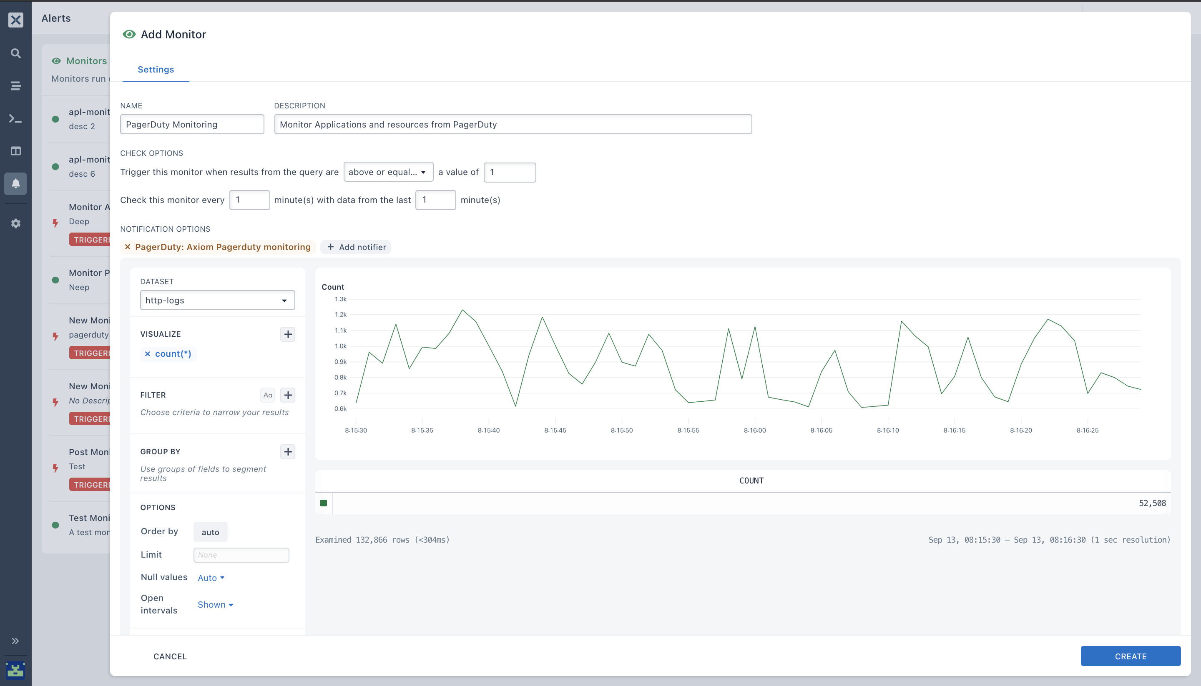This screenshot has width=1201, height=686.
Task: Open the 'above or equal' comparison dropdown
Action: 388,172
